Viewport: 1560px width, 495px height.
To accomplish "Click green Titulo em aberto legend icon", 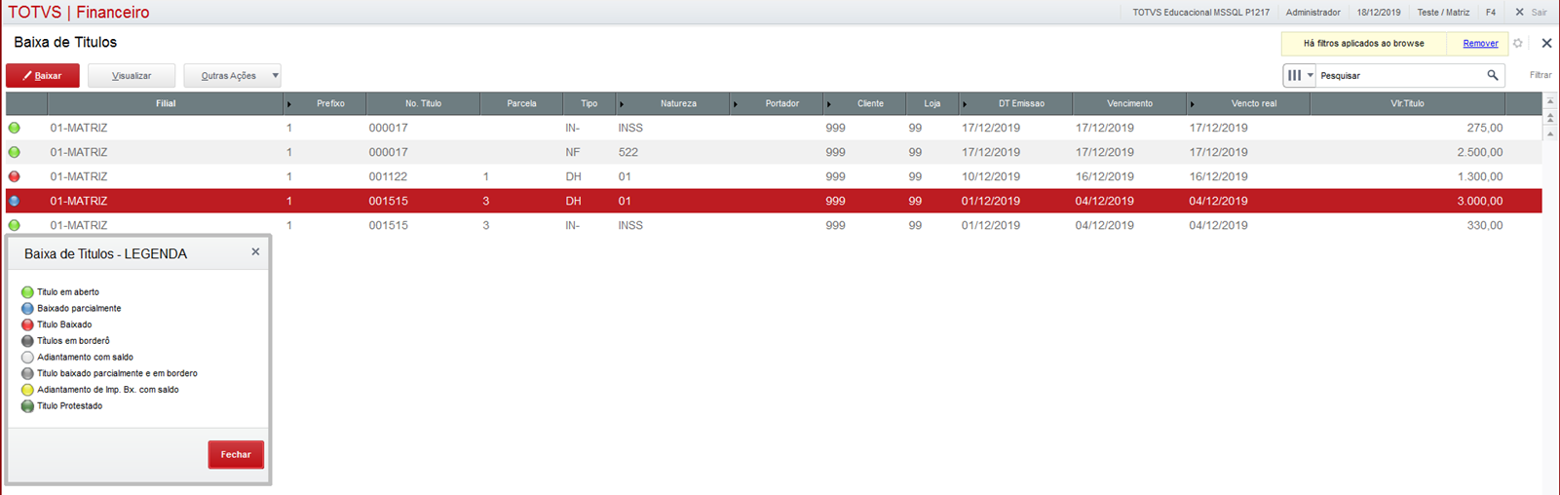I will pos(27,292).
